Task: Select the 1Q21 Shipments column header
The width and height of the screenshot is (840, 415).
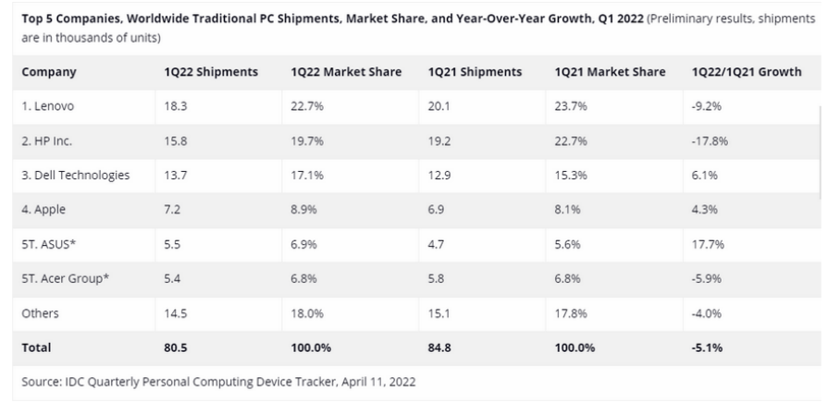Action: click(475, 72)
